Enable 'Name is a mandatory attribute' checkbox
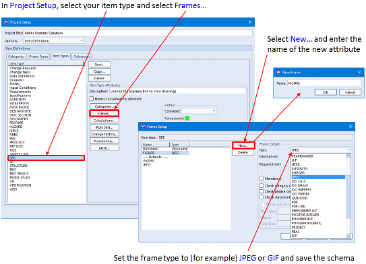 92,98
